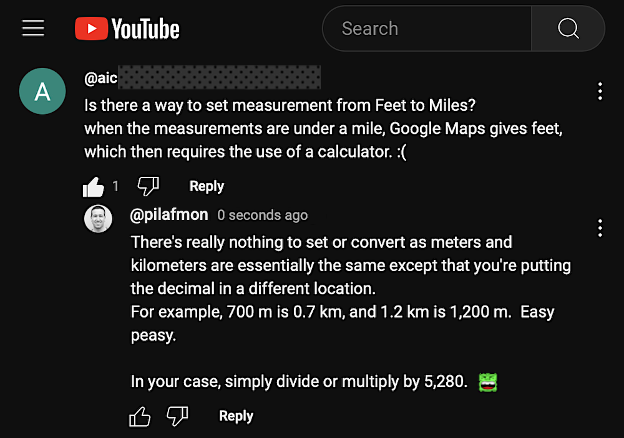Open the options menu on @pilafmon's reply
Viewport: 624px width, 438px height.
pos(600,228)
